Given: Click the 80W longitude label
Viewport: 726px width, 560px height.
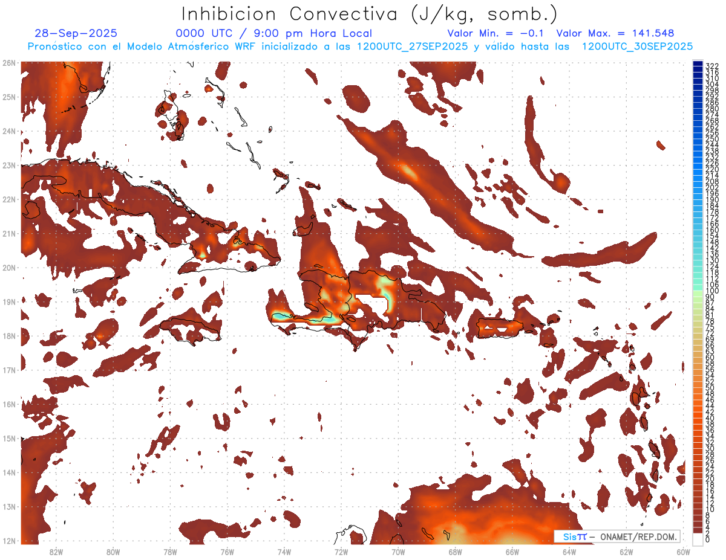Looking at the screenshot, I should coord(113,552).
